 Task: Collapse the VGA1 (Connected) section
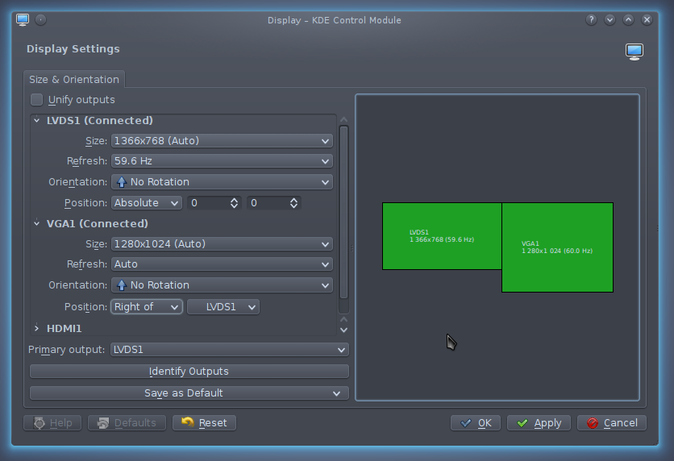[36, 224]
